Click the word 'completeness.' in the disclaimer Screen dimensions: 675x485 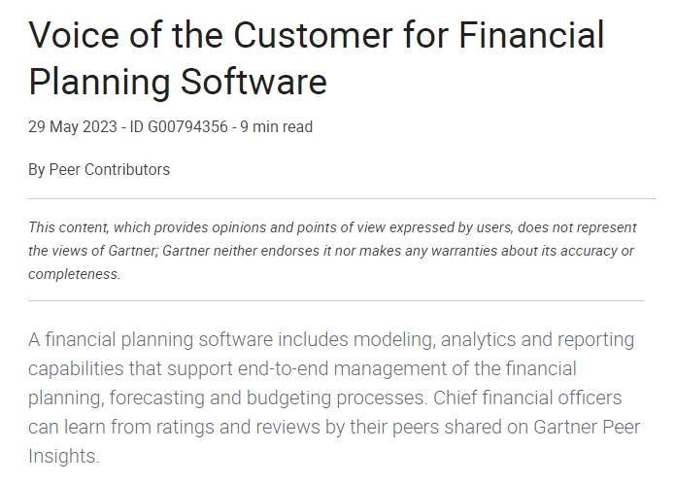click(75, 274)
